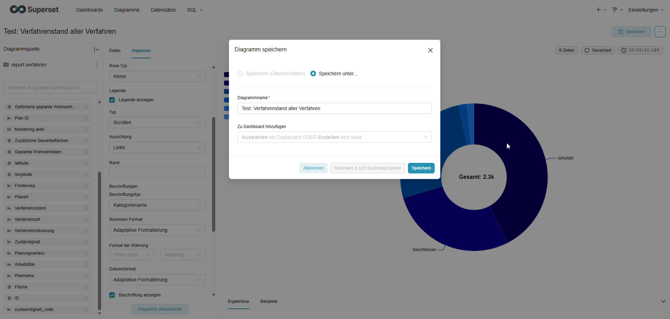Click the Superset logo

point(34,9)
